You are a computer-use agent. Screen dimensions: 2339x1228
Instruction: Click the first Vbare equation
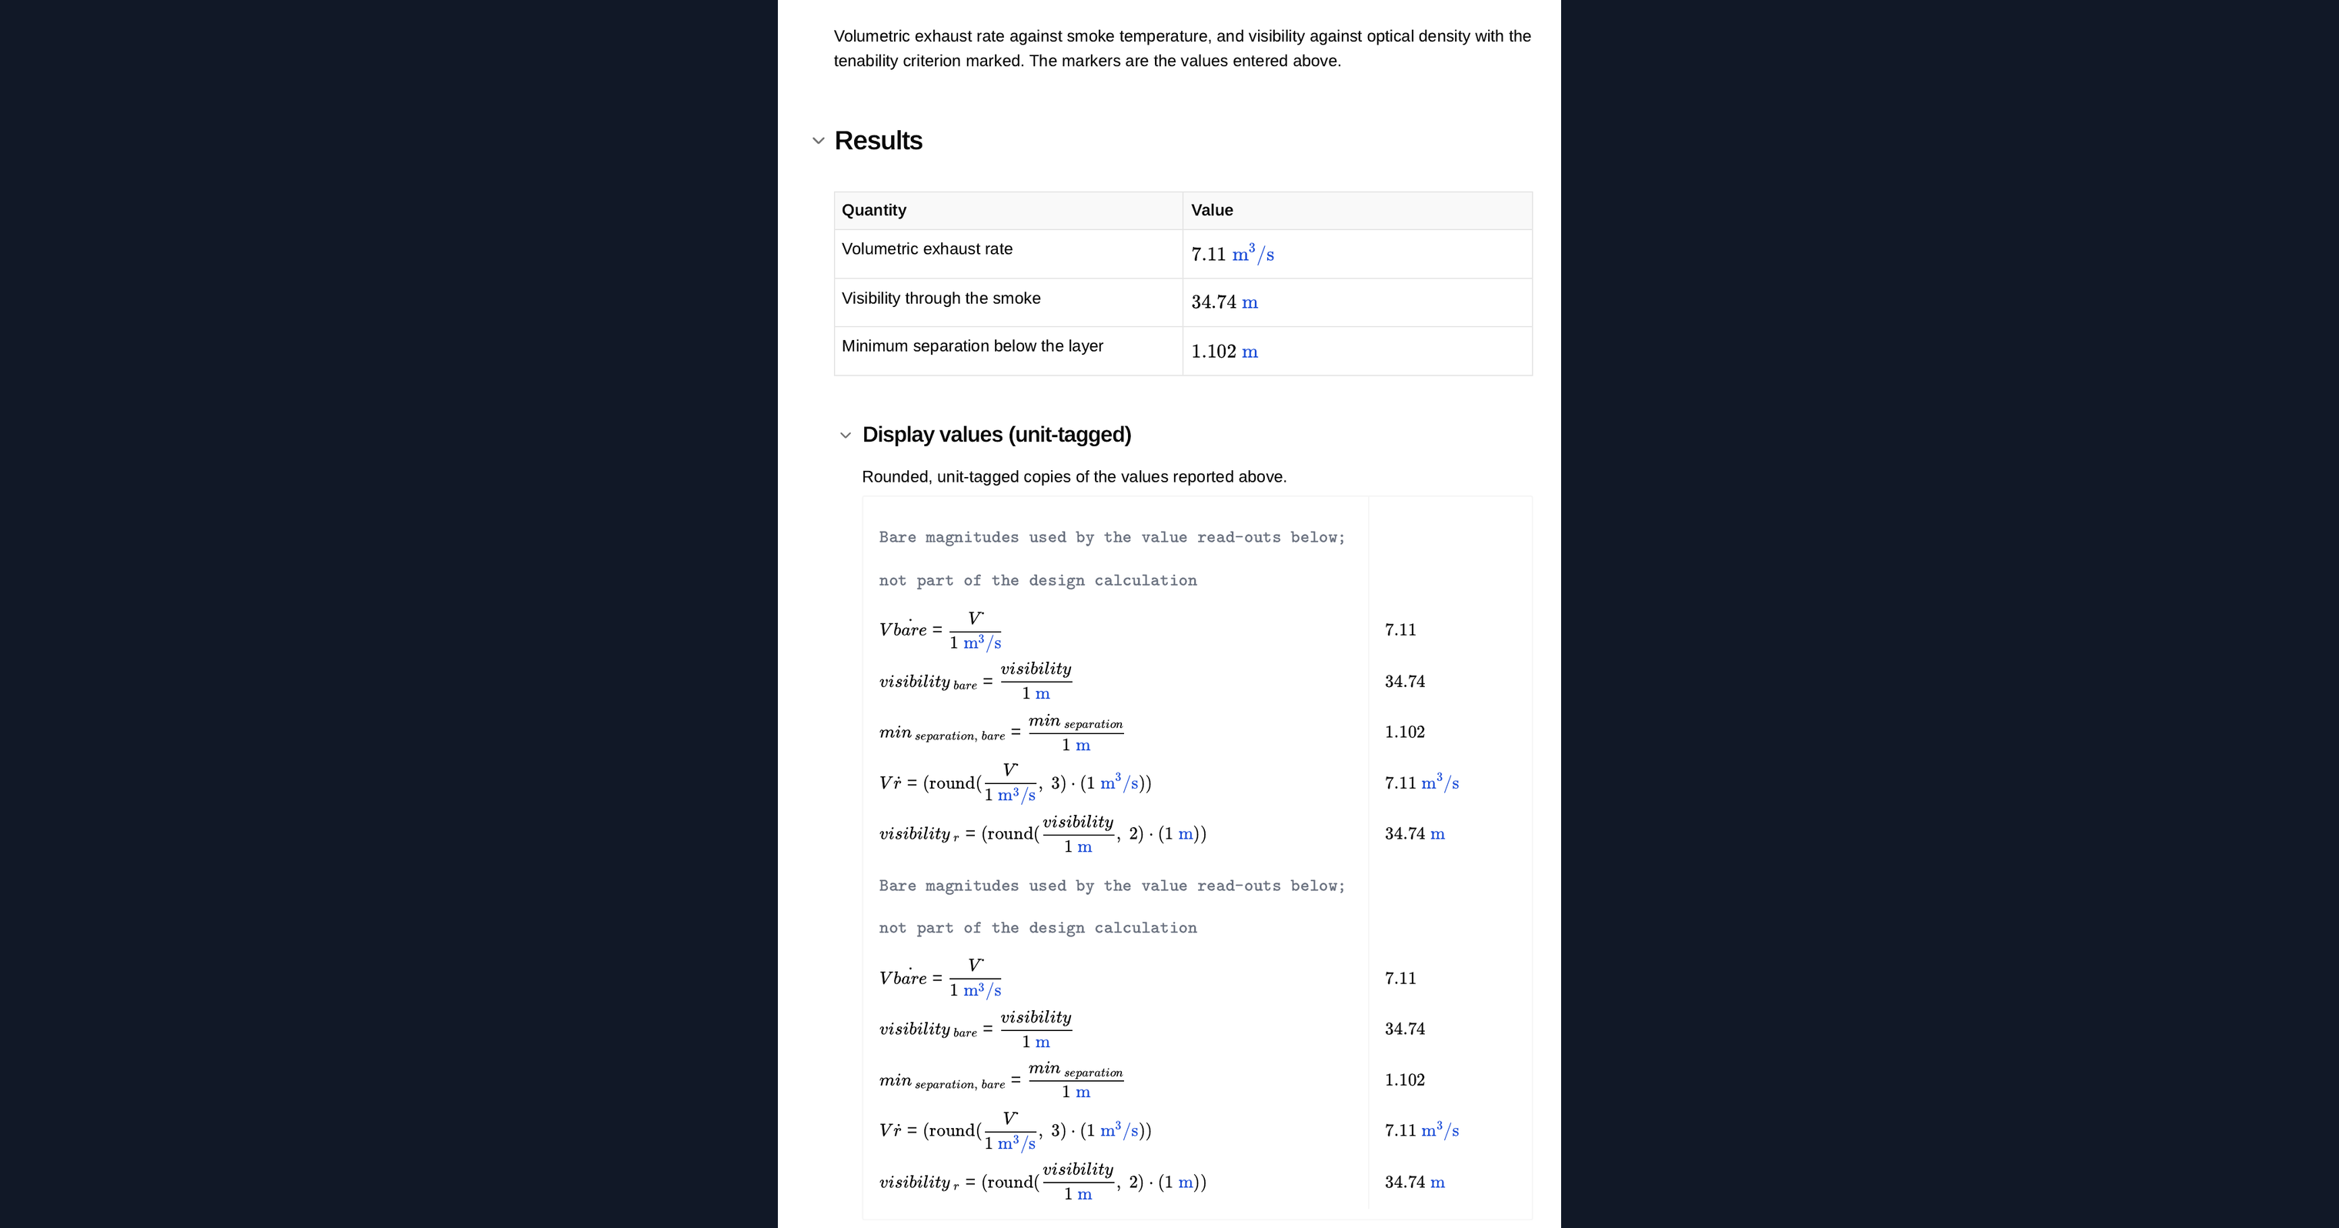point(939,630)
